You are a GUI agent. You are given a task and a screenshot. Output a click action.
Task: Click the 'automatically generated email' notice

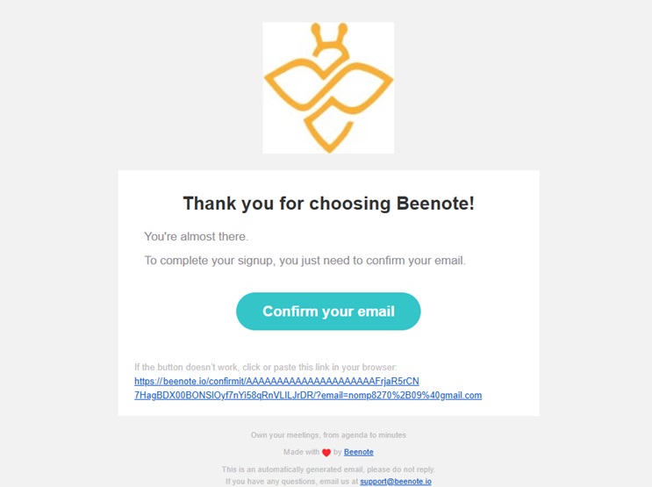(290, 469)
